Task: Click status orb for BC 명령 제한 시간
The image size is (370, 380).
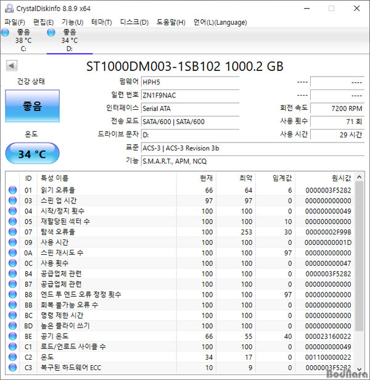Action: coord(12,315)
